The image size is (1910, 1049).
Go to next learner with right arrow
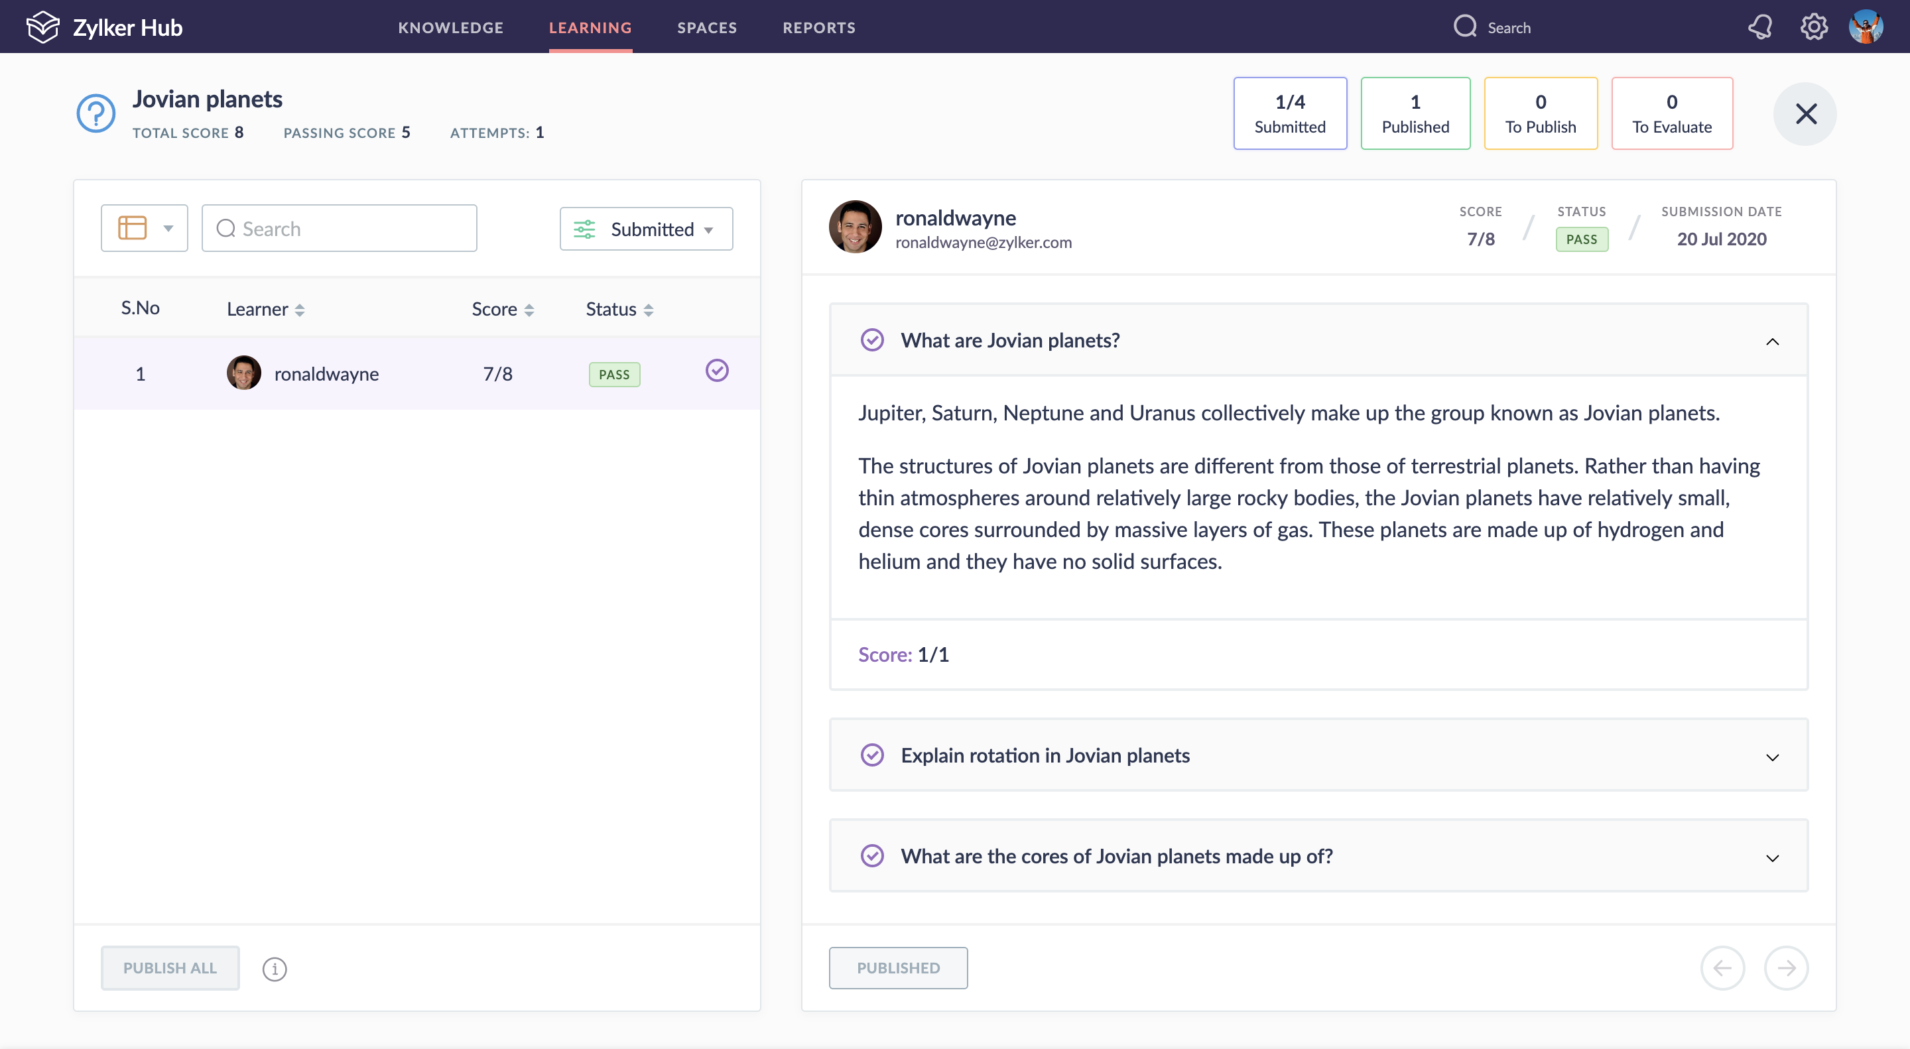1785,967
